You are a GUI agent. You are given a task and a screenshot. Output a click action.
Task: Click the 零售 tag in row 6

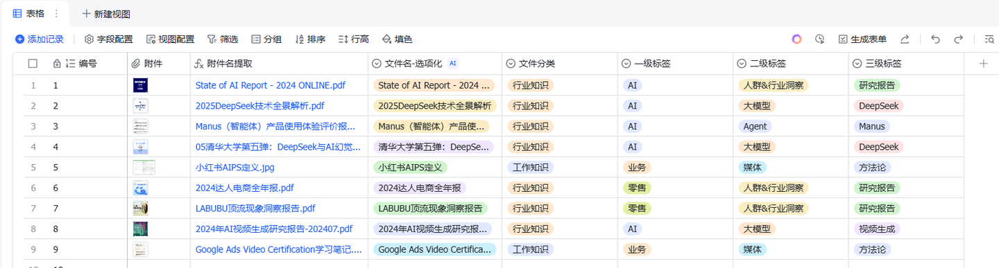638,188
